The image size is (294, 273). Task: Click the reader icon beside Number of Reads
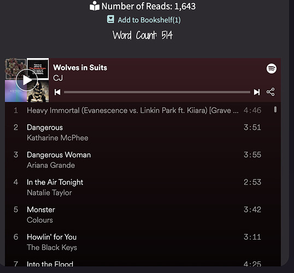click(x=95, y=6)
